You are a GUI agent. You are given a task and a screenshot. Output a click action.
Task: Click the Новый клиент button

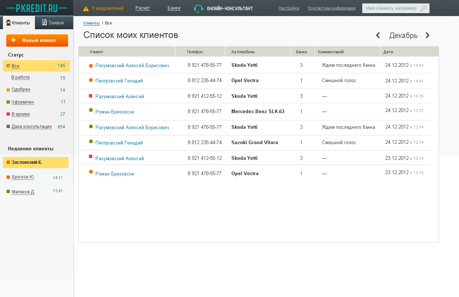click(x=37, y=40)
